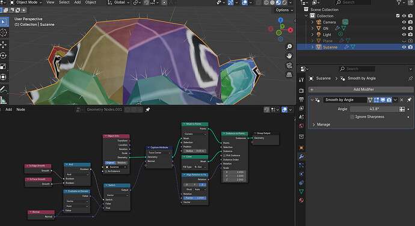Toggle As Instance checkbox in Object Info node
Viewport: 415px width, 226px height.
(106, 171)
